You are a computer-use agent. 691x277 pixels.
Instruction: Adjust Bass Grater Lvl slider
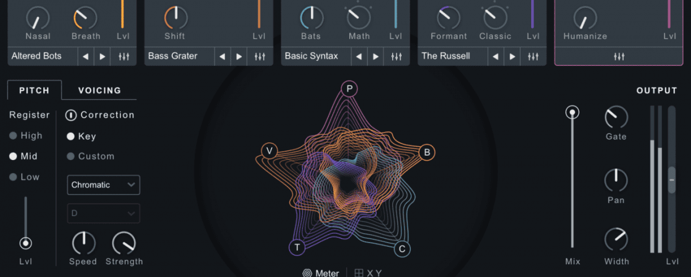259,14
